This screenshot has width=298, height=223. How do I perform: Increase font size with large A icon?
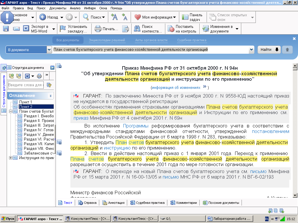point(114,17)
